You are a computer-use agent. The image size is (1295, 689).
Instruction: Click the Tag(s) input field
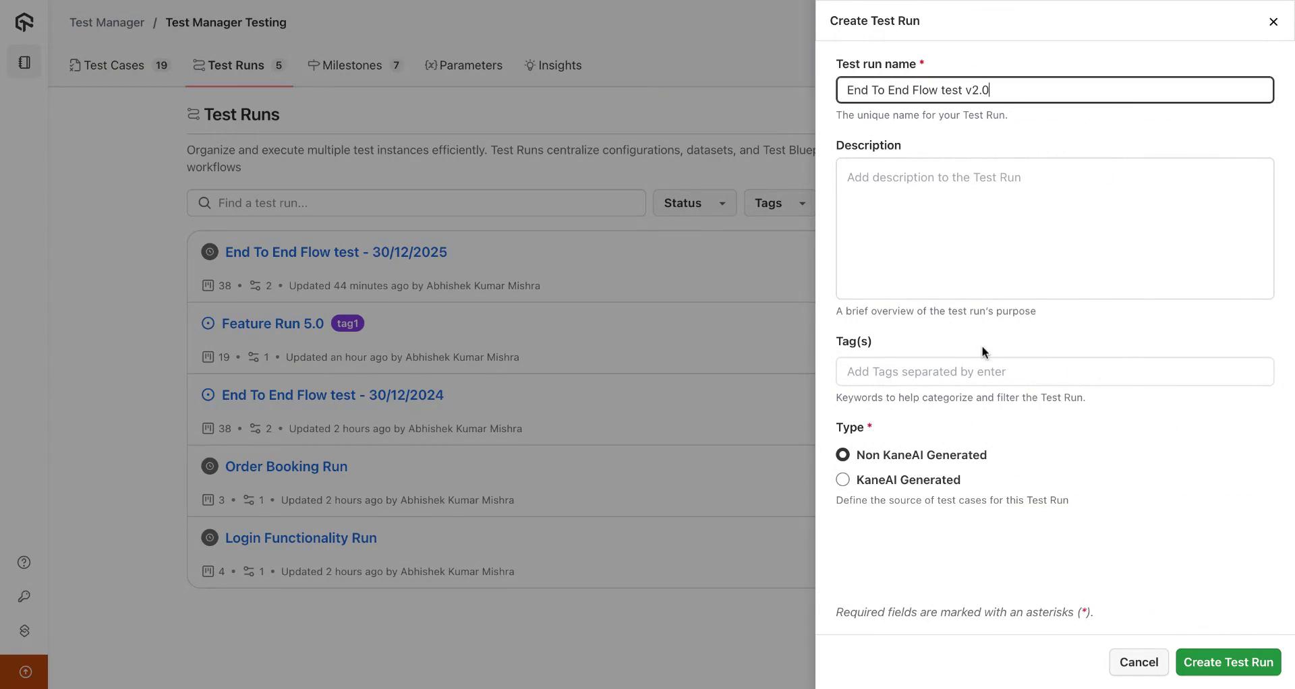(1054, 371)
